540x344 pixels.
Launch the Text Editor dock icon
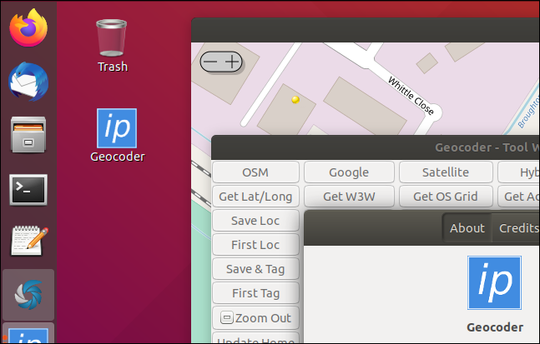tap(28, 241)
